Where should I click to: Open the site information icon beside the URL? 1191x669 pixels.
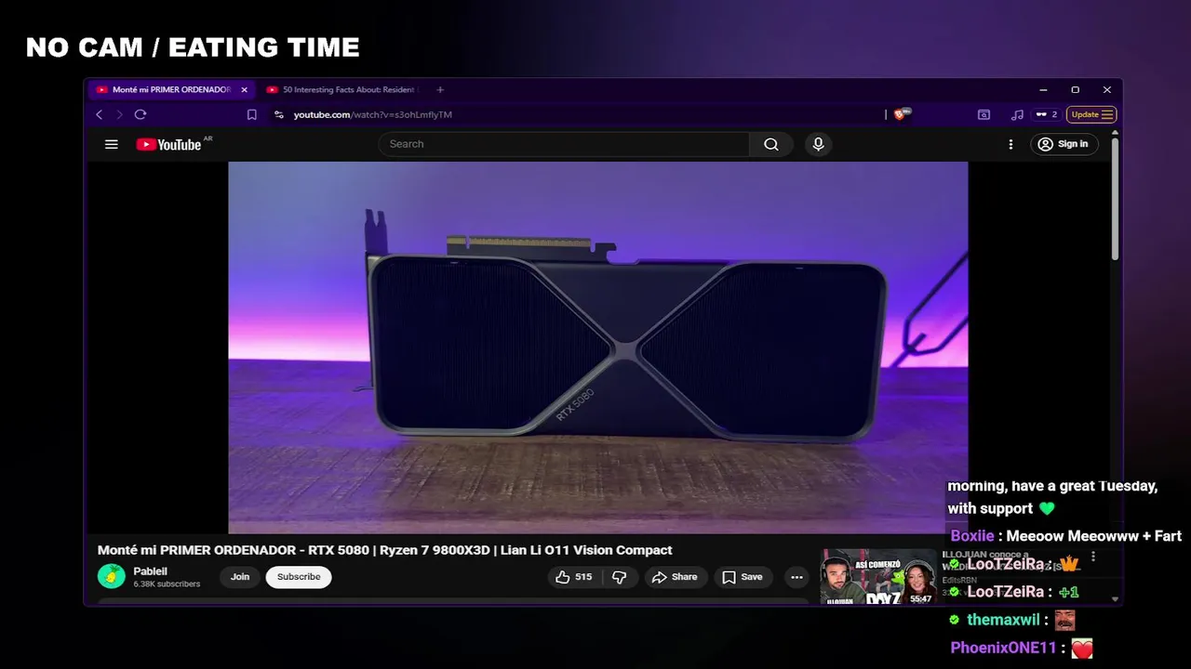(x=278, y=114)
